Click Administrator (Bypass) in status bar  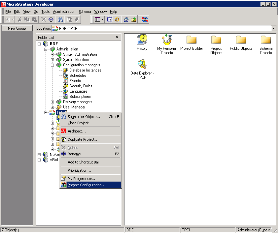point(254,230)
